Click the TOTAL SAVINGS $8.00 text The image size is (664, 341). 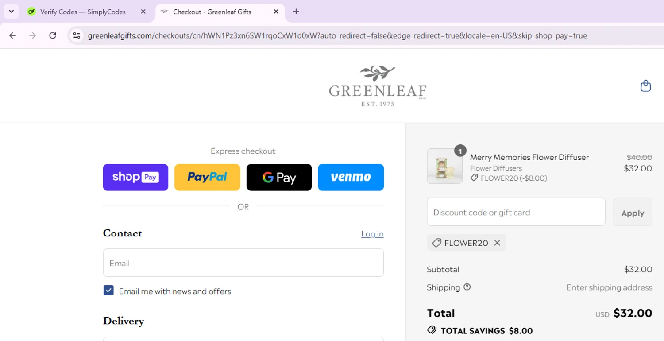(x=487, y=331)
